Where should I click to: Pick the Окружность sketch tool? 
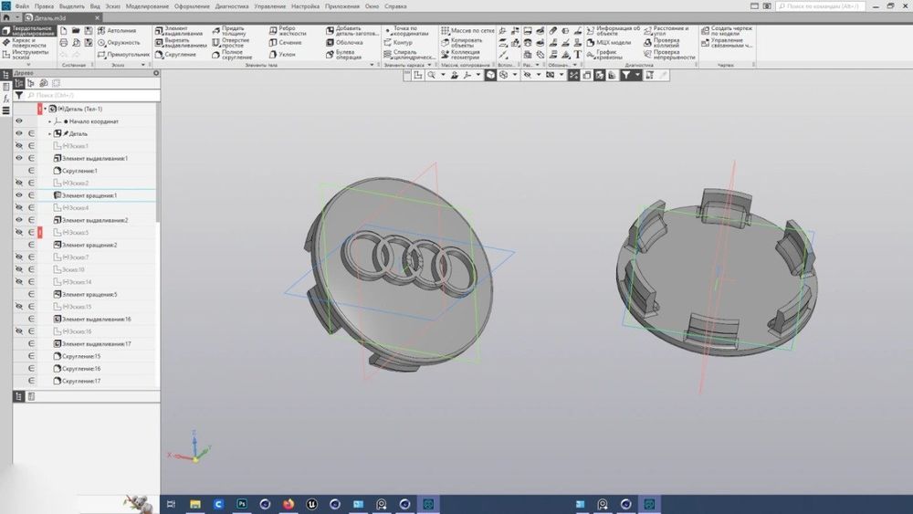coord(119,43)
